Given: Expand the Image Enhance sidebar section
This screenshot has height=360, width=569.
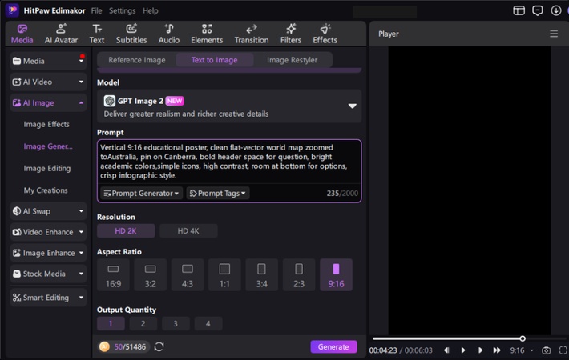Looking at the screenshot, I should point(48,253).
